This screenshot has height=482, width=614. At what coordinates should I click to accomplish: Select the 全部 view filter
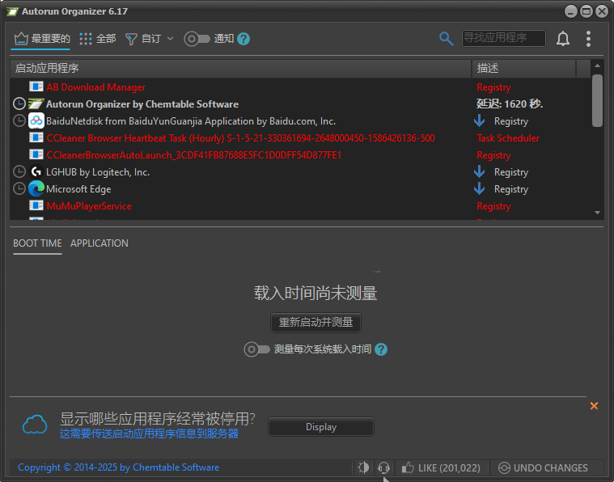(x=97, y=39)
